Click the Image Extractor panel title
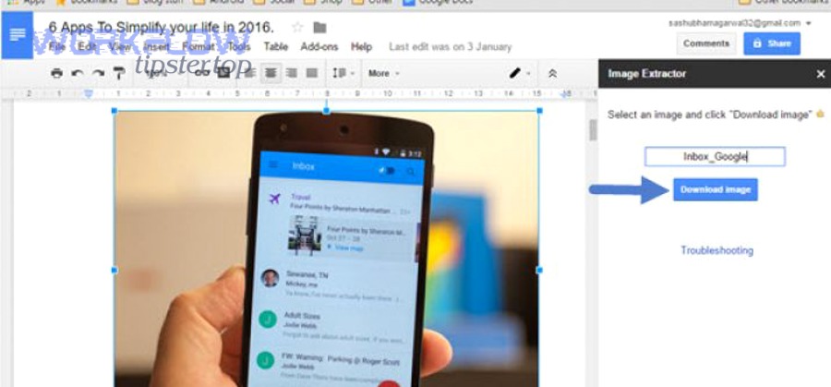The image size is (831, 387). click(647, 73)
